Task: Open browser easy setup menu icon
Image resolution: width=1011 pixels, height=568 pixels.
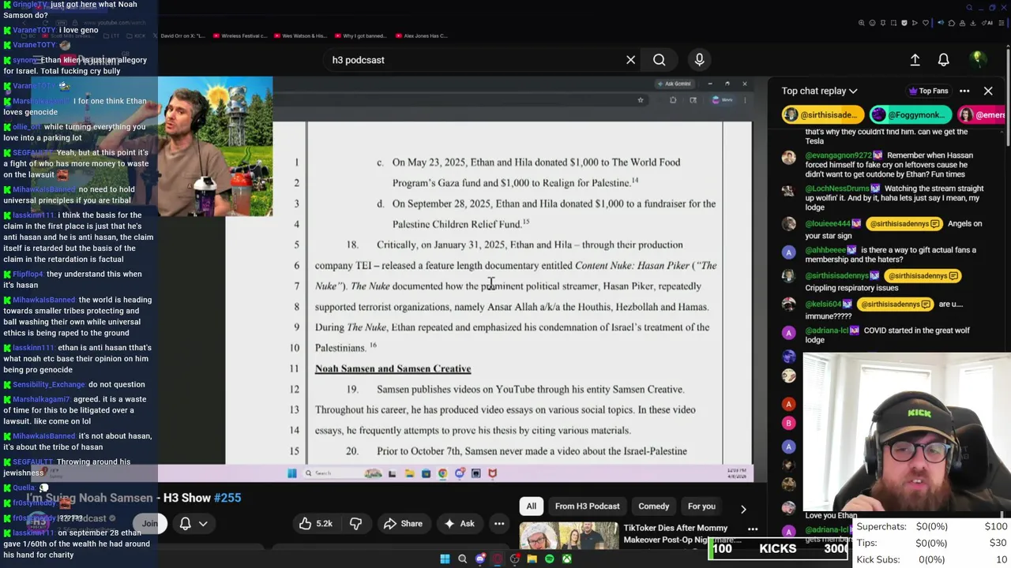Action: point(1002,23)
